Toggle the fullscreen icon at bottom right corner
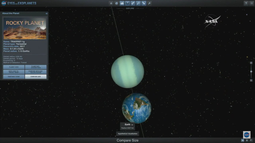 (x=251, y=140)
